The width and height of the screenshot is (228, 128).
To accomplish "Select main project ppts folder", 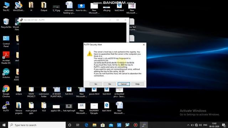I will pos(31,108).
